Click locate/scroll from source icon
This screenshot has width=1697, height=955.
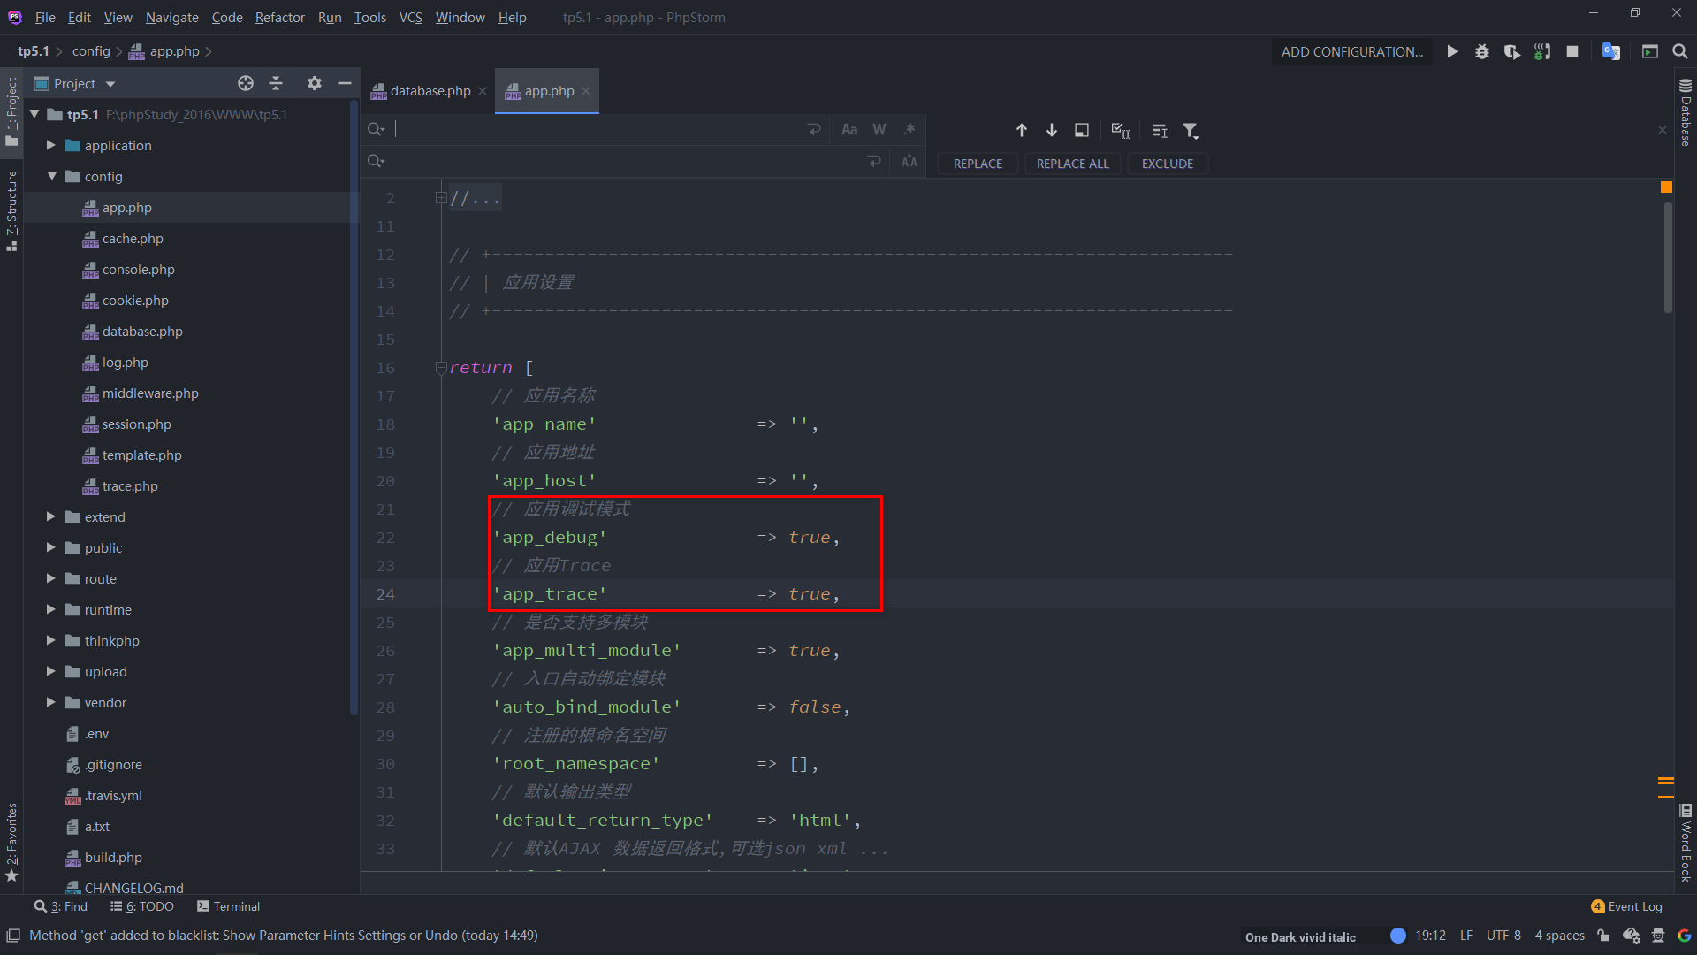246,83
